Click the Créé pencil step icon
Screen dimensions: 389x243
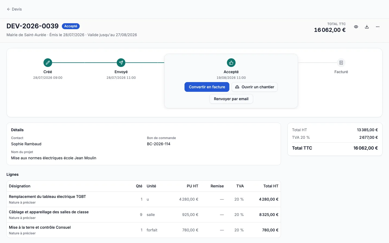(48, 63)
